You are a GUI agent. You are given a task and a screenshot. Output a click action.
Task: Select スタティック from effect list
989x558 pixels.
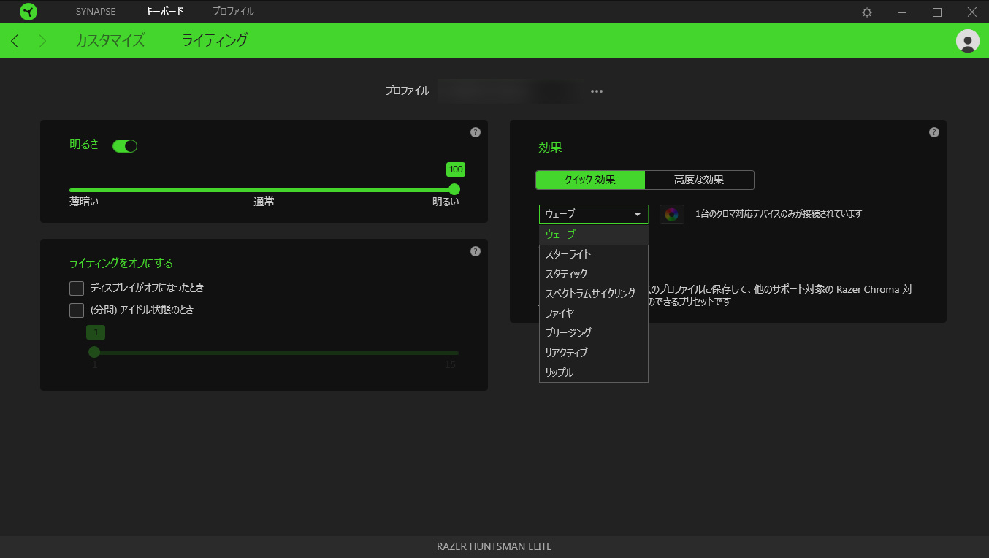[x=594, y=274]
